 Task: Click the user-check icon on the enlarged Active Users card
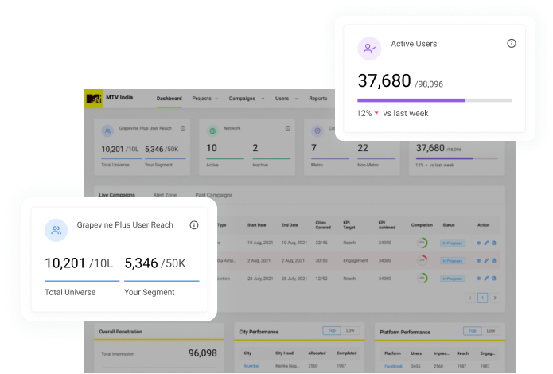369,49
